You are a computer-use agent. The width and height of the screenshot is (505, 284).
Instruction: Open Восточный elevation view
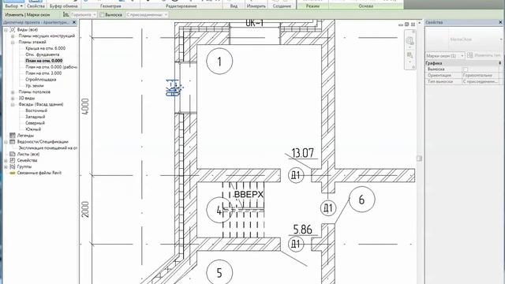pos(36,110)
